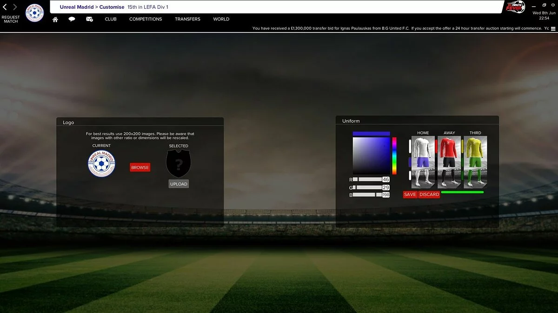The height and width of the screenshot is (313, 558).
Task: Click the 90 Minute Fever logo
Action: click(516, 7)
